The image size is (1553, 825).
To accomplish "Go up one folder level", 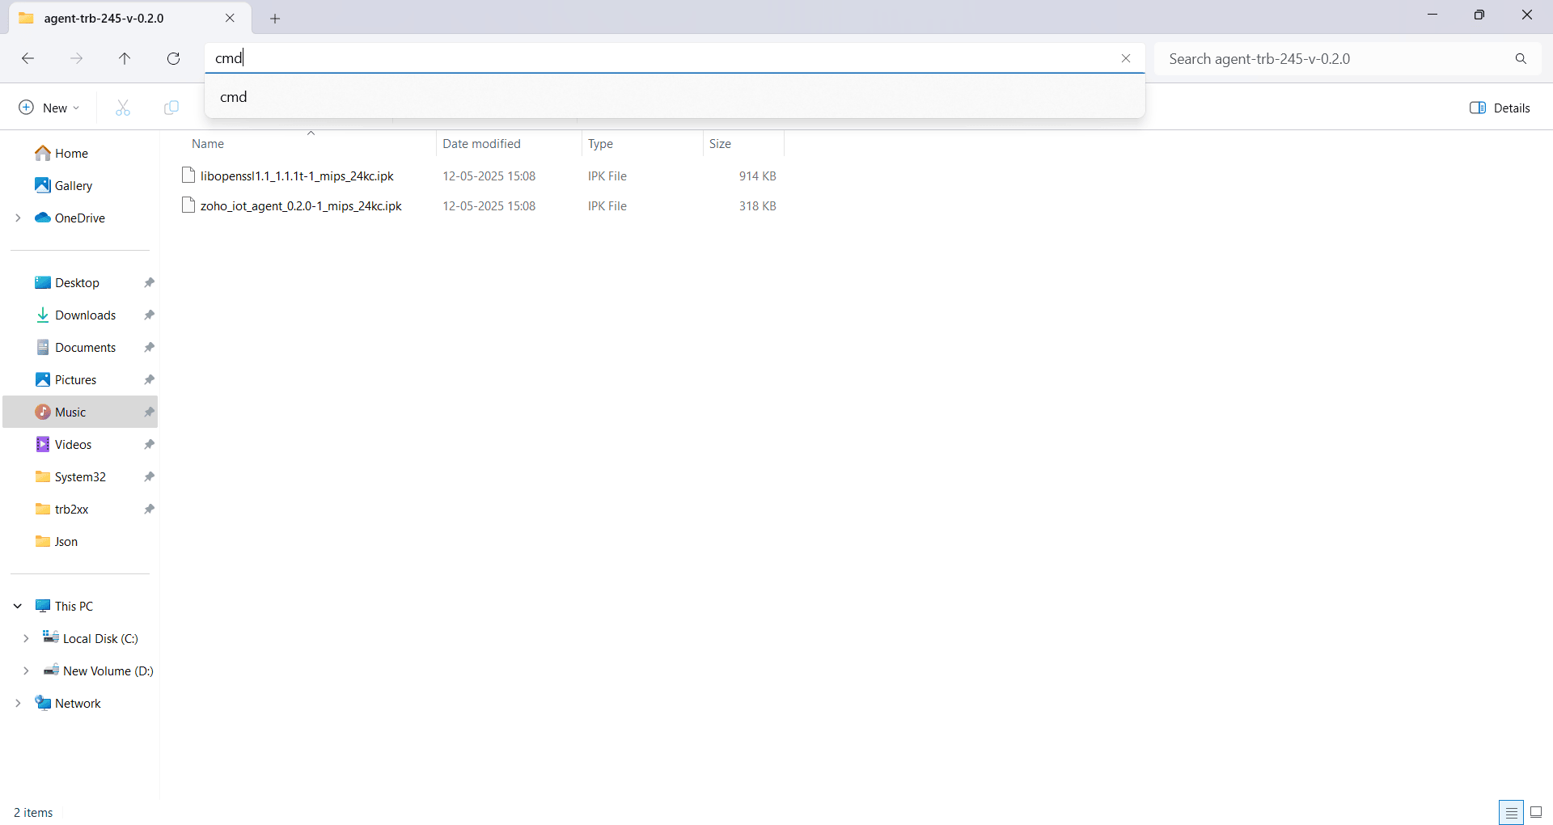I will [125, 58].
